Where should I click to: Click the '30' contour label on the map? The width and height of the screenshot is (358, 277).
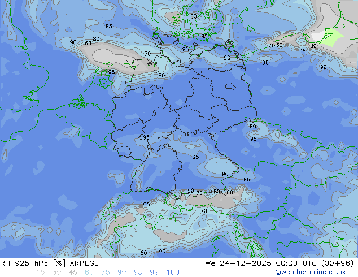coord(313,46)
